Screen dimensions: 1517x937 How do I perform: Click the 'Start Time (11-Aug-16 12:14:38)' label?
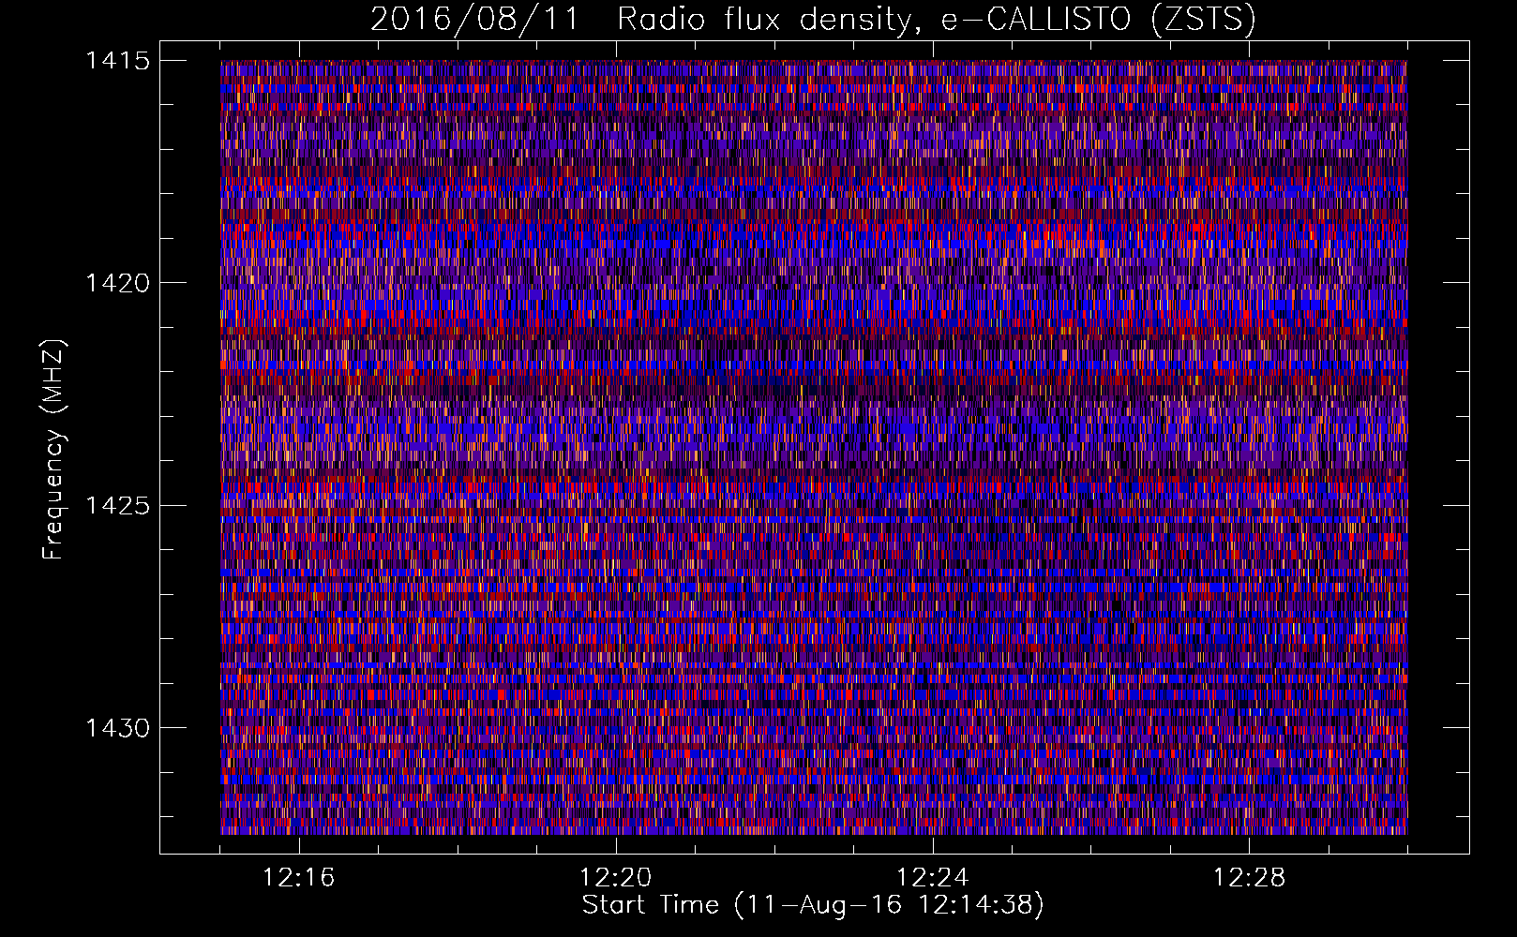(x=813, y=905)
